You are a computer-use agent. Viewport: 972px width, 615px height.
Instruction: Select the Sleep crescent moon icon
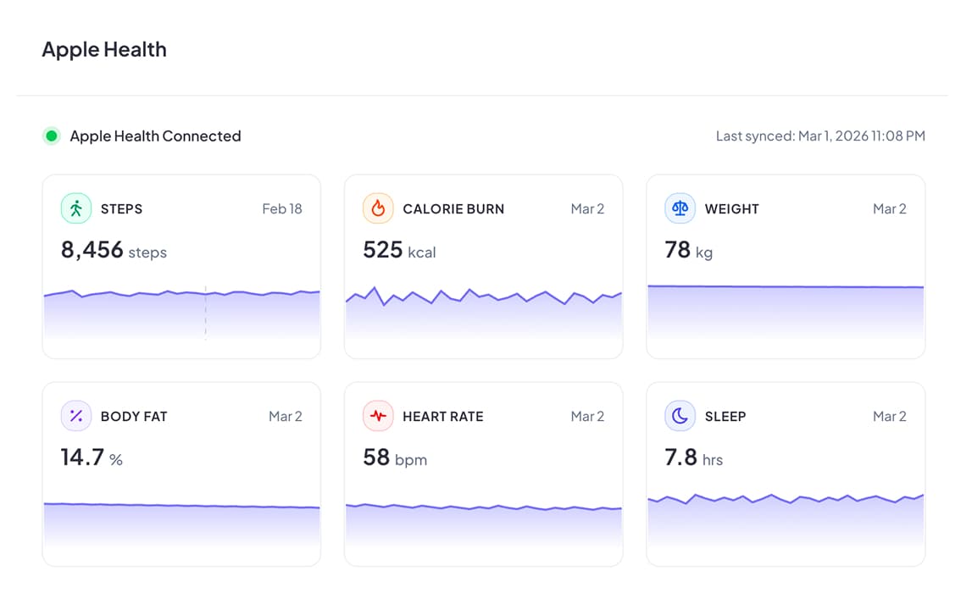680,416
